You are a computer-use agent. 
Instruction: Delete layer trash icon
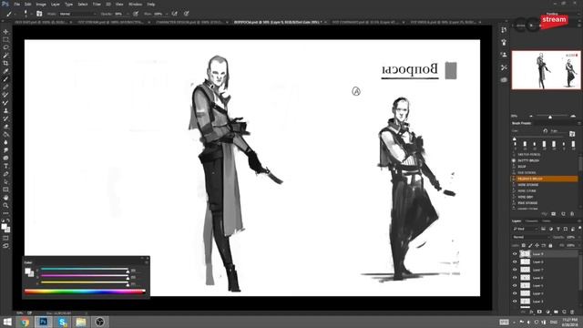click(x=572, y=312)
